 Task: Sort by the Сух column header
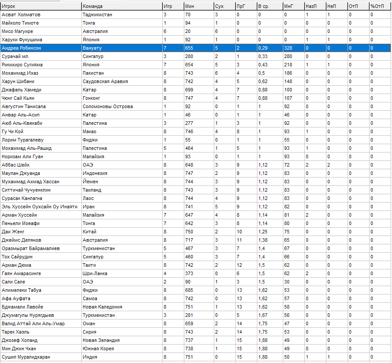(x=224, y=6)
